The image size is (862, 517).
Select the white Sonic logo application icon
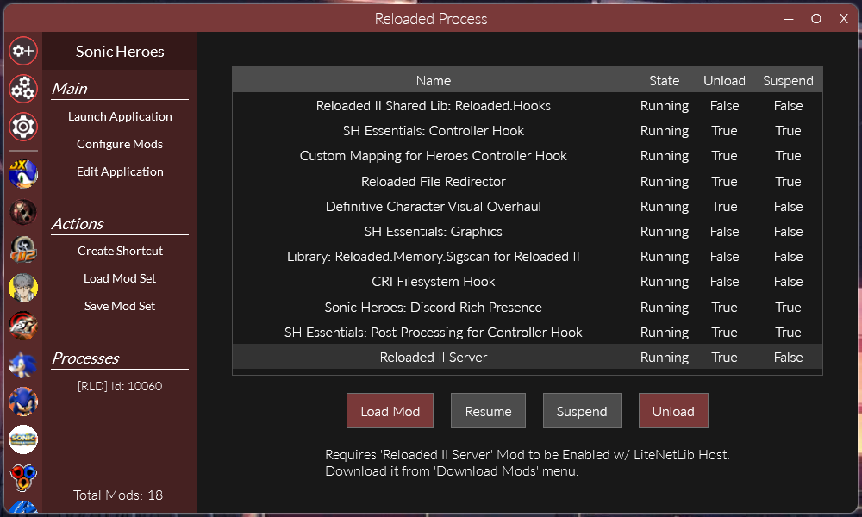pyautogui.click(x=23, y=439)
